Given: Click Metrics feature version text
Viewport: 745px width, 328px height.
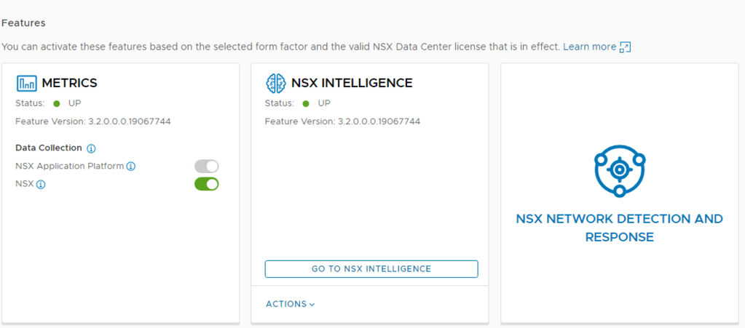Looking at the screenshot, I should coord(92,121).
